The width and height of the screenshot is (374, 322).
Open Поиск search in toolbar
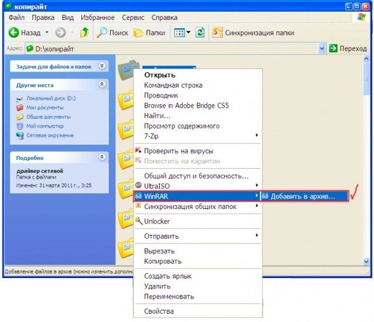[112, 32]
